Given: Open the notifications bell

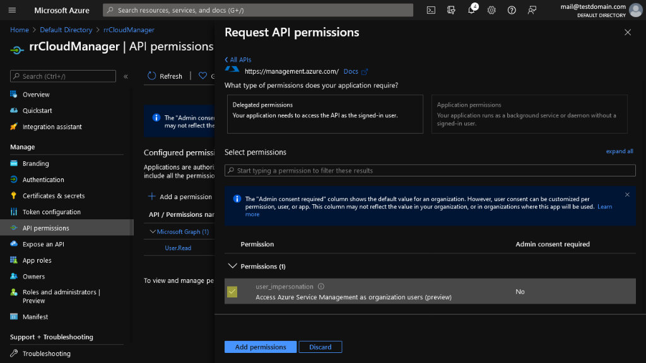Looking at the screenshot, I should point(472,10).
